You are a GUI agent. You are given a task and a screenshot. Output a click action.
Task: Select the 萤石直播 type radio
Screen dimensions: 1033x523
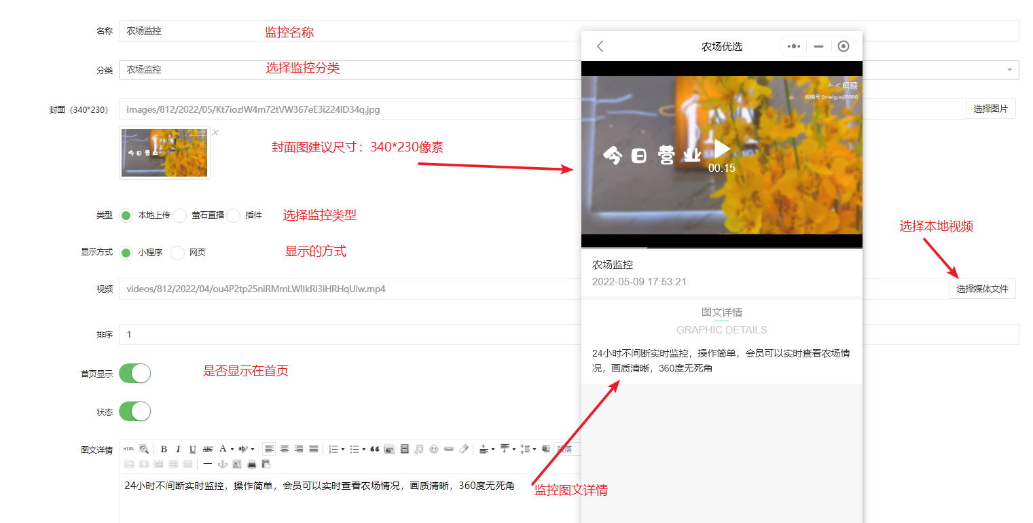[179, 215]
